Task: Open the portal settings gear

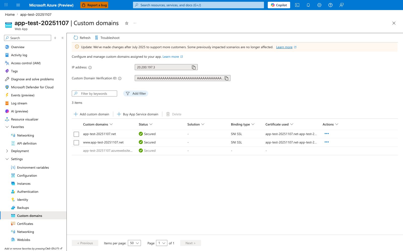Action: [319, 5]
